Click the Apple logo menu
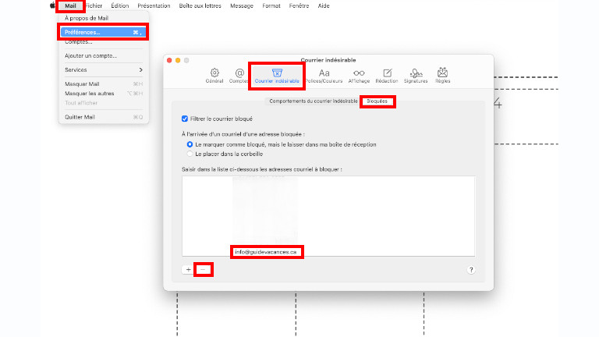 (x=52, y=5)
